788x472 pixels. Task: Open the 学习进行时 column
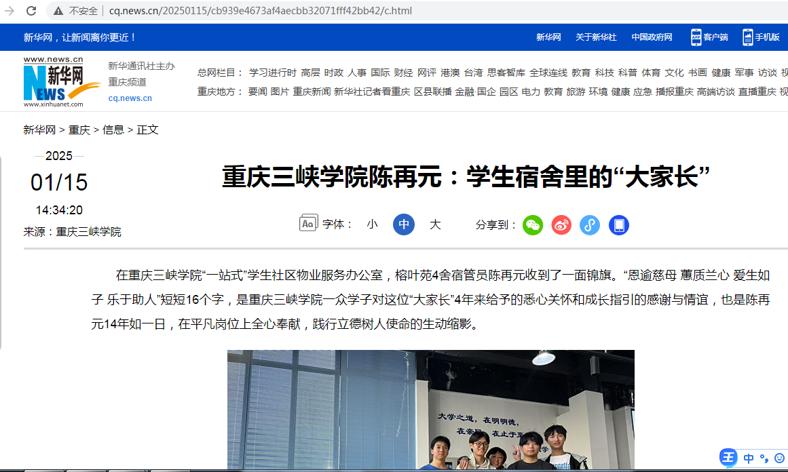tap(272, 73)
